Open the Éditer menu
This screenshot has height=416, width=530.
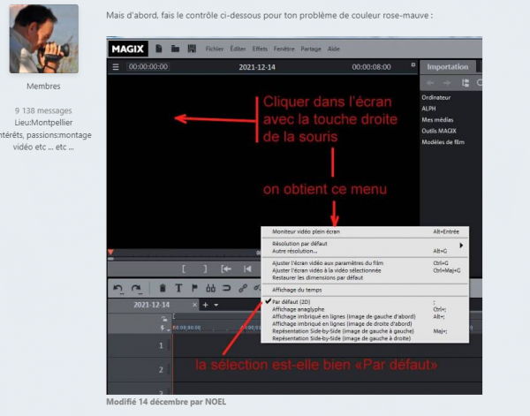point(238,49)
